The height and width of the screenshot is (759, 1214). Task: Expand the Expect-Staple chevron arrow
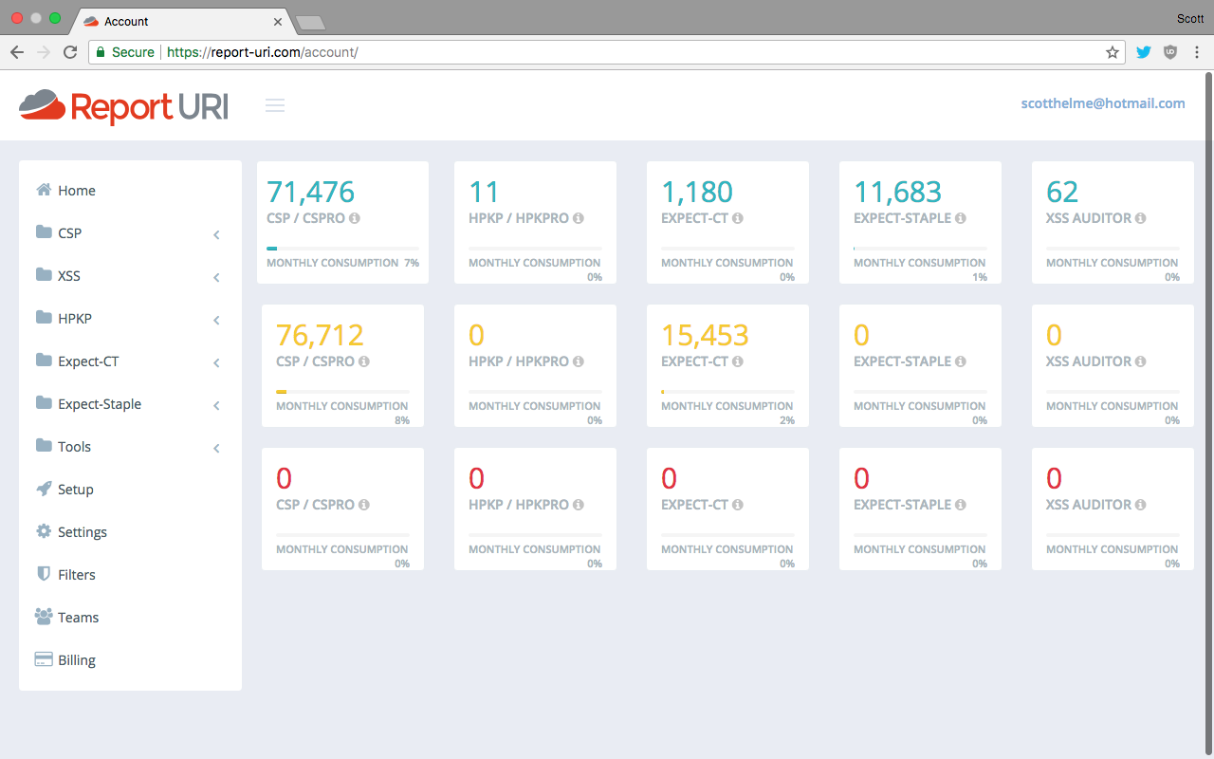coord(216,405)
